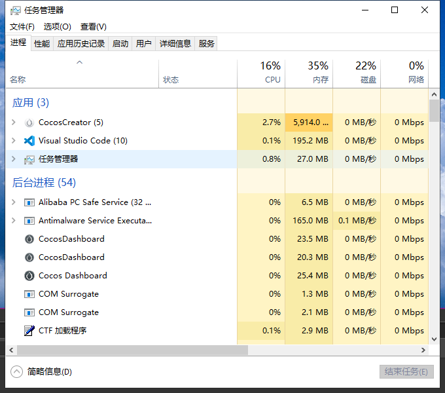The width and height of the screenshot is (445, 393).
Task: Sort processes by the CPU column
Action: pos(261,73)
